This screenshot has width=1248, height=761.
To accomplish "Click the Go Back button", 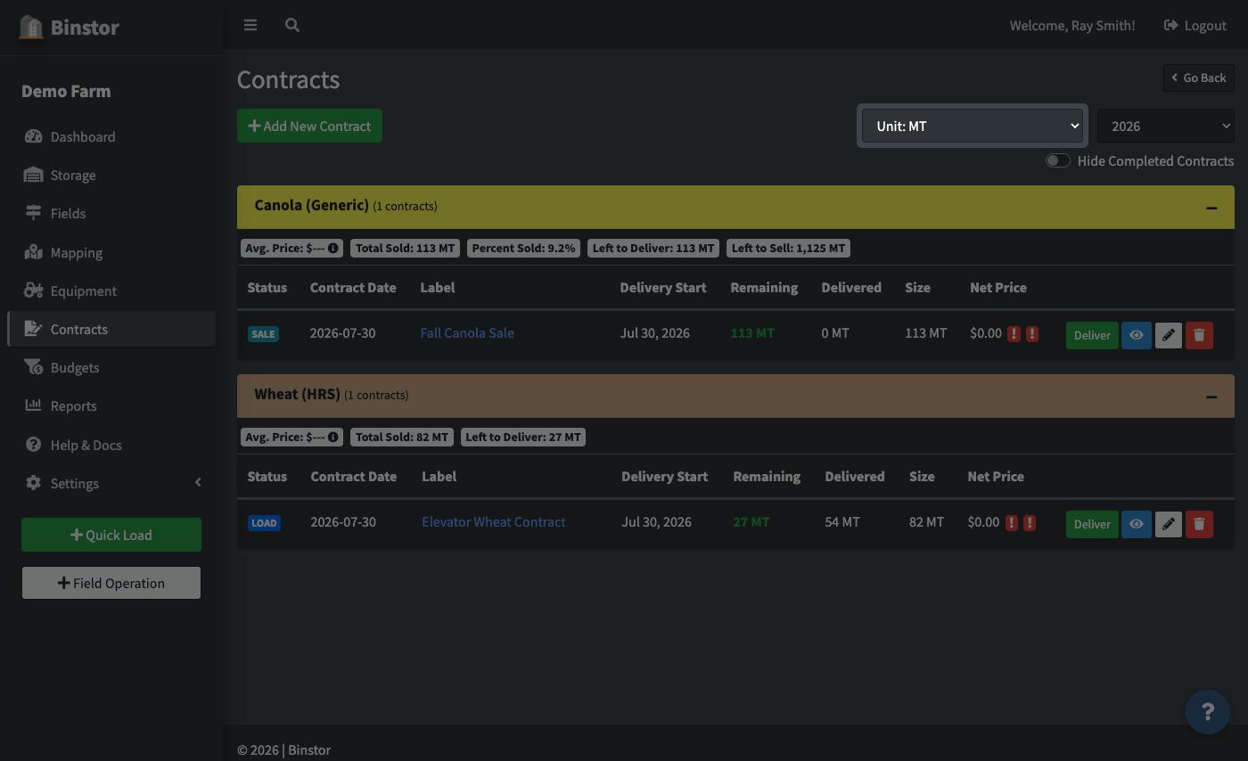I will [1198, 78].
